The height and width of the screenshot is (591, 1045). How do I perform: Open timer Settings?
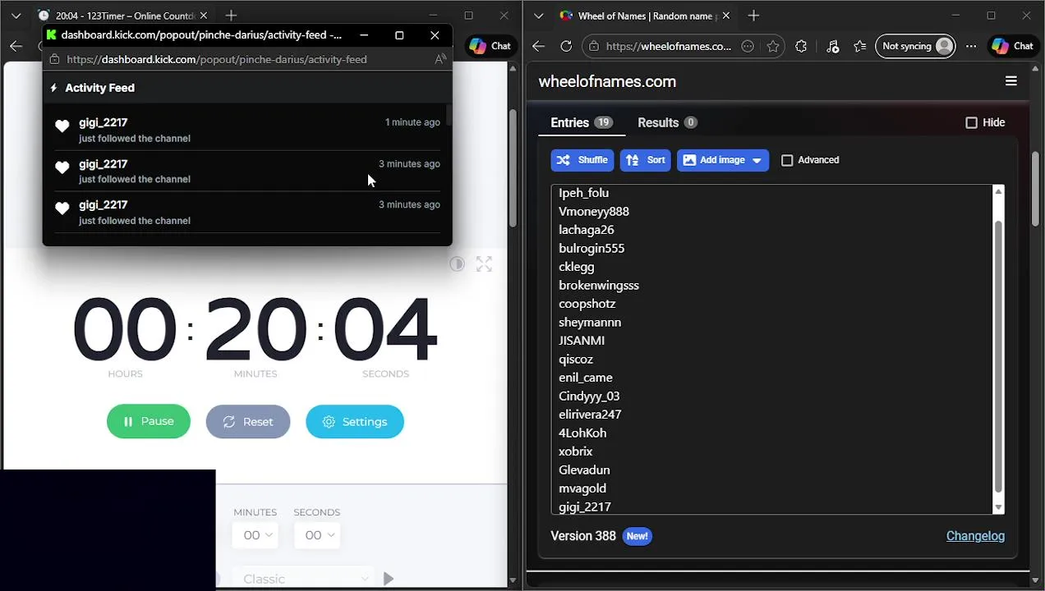[x=354, y=421]
